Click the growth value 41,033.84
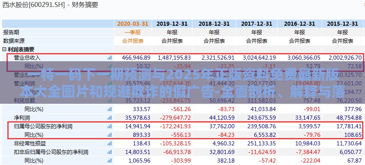The width and height of the screenshot is (365, 165). tap(264, 109)
